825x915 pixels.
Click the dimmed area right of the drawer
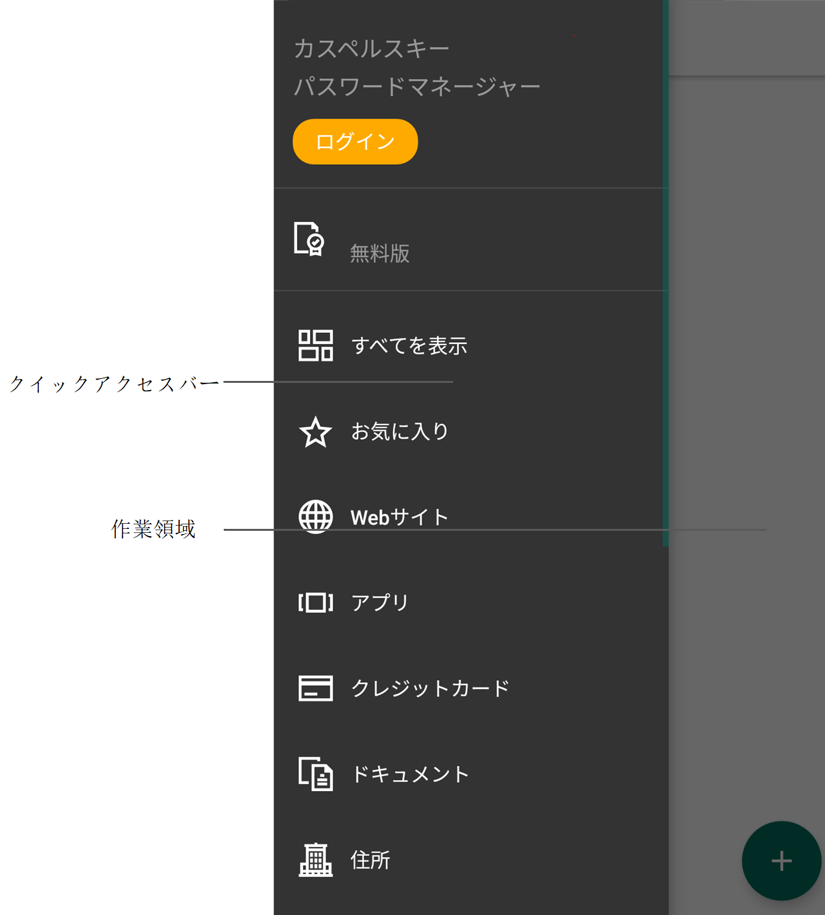[746, 389]
